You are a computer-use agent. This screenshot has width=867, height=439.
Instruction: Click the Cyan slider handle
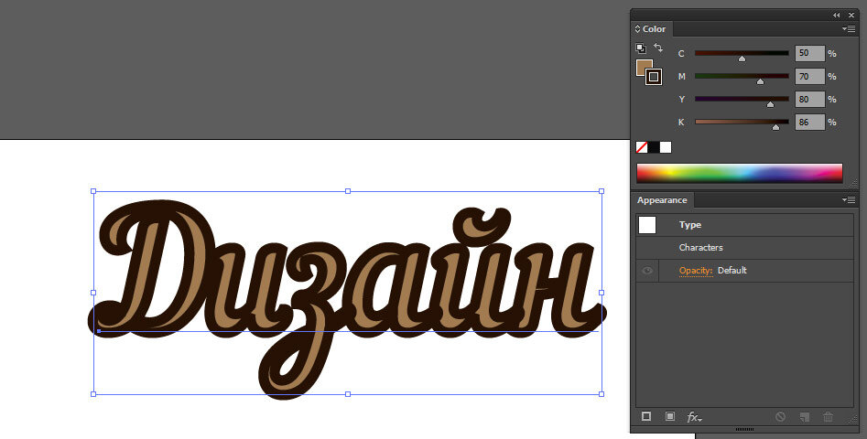pyautogui.click(x=742, y=59)
